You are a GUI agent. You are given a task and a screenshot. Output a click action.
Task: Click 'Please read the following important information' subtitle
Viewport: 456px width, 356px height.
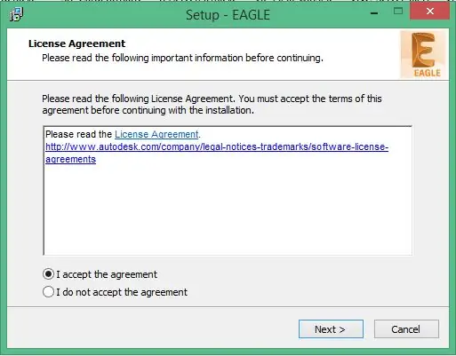pos(182,58)
